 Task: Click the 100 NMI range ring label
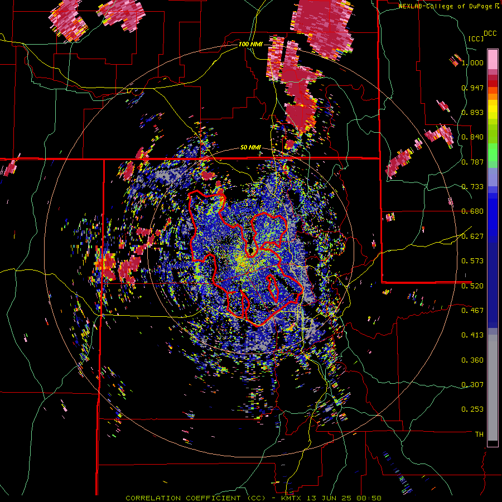[x=250, y=44]
